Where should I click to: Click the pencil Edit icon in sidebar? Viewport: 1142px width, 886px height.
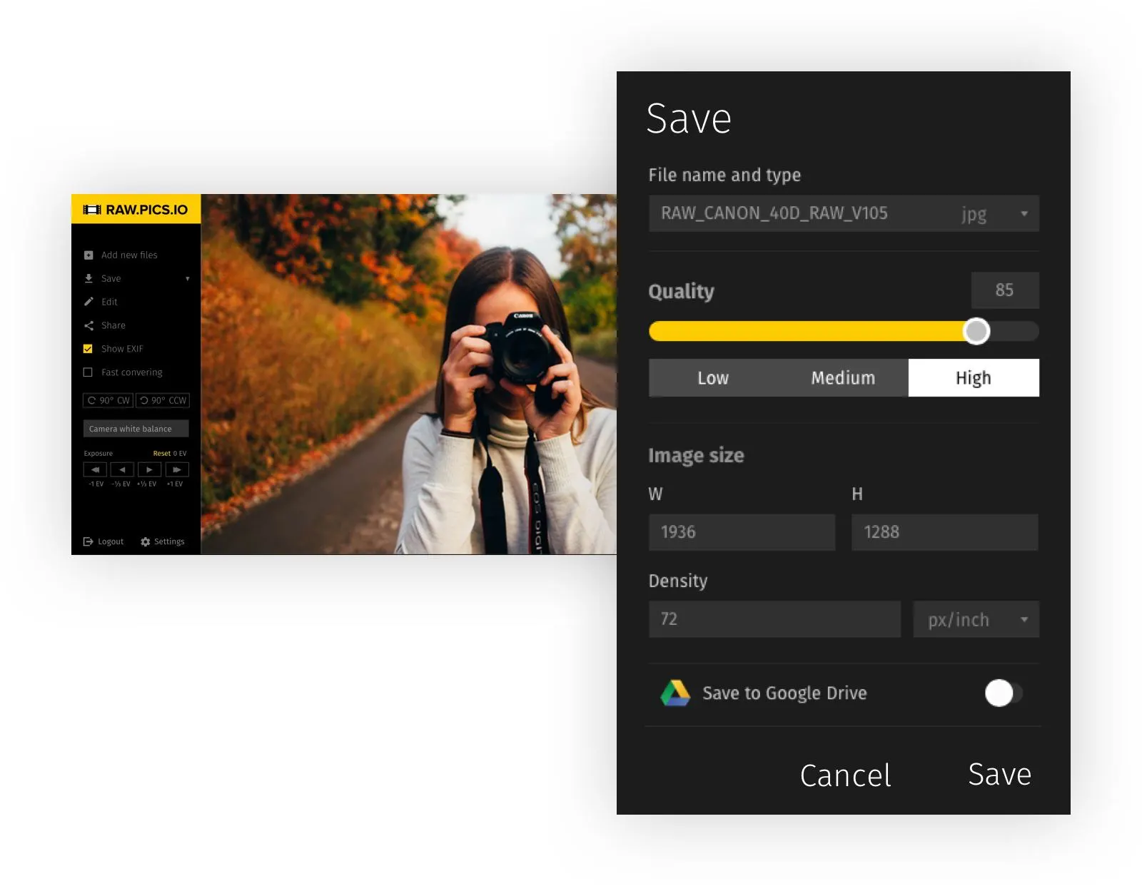pyautogui.click(x=89, y=302)
